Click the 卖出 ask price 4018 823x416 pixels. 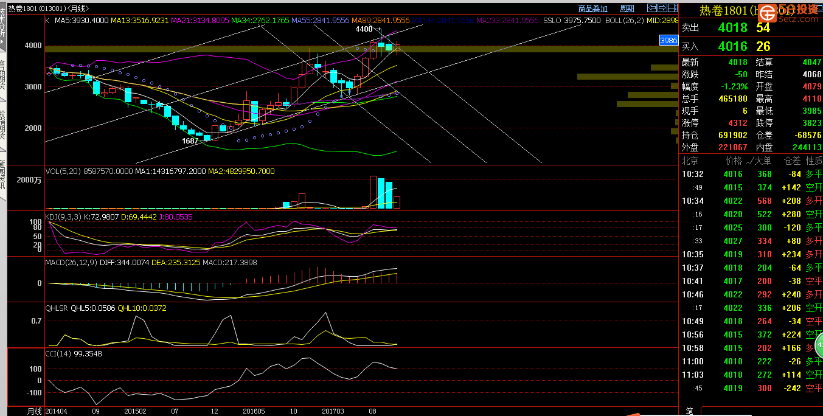pyautogui.click(x=732, y=28)
